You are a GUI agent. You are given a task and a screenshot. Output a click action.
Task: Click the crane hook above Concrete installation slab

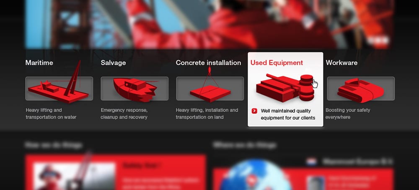point(209,71)
